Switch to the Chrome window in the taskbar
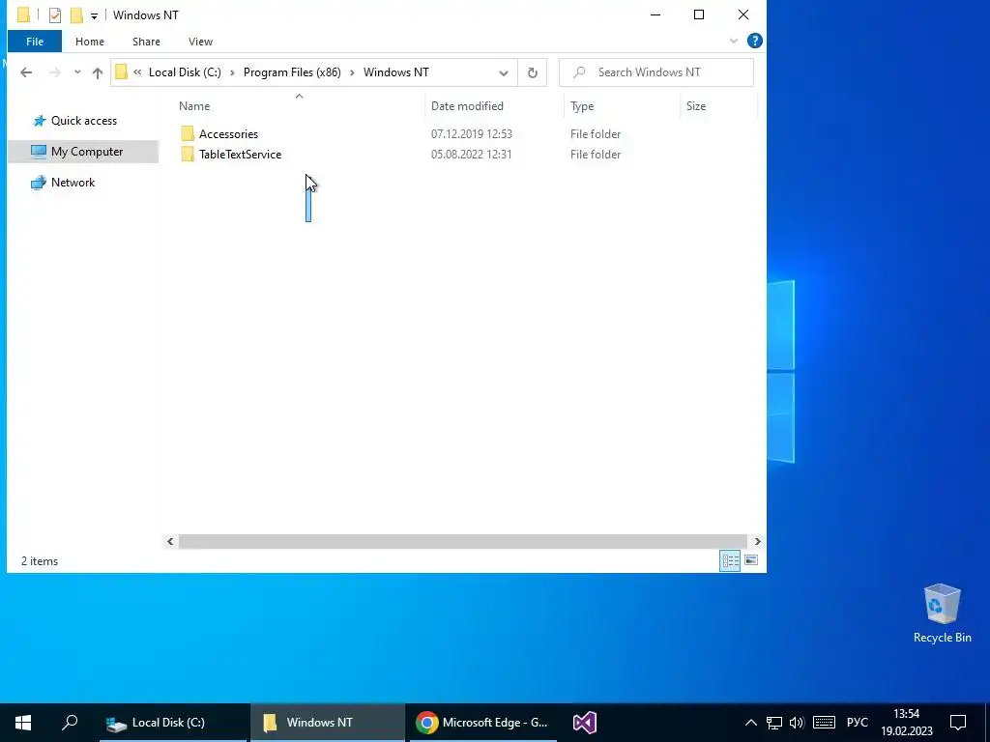This screenshot has height=742, width=990. 483,723
